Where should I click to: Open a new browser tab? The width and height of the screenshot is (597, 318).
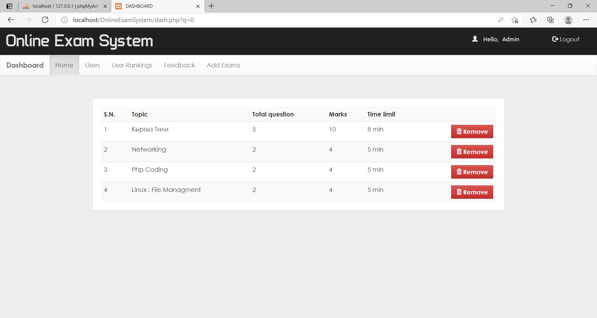coord(211,6)
